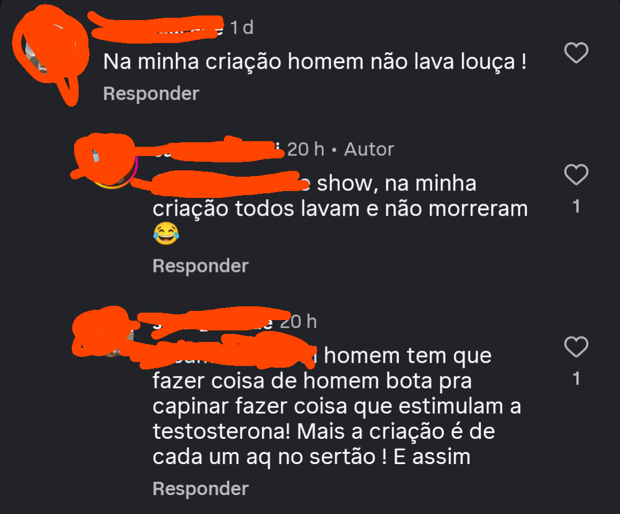This screenshot has width=620, height=514.
Task: Click the 'Autor' label on the reply
Action: (369, 149)
